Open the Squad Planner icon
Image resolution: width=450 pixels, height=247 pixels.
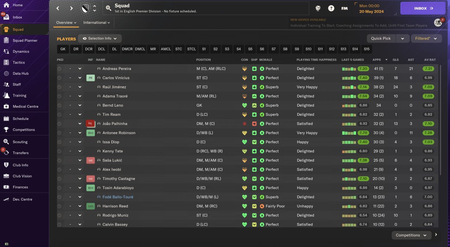[x=6, y=40]
